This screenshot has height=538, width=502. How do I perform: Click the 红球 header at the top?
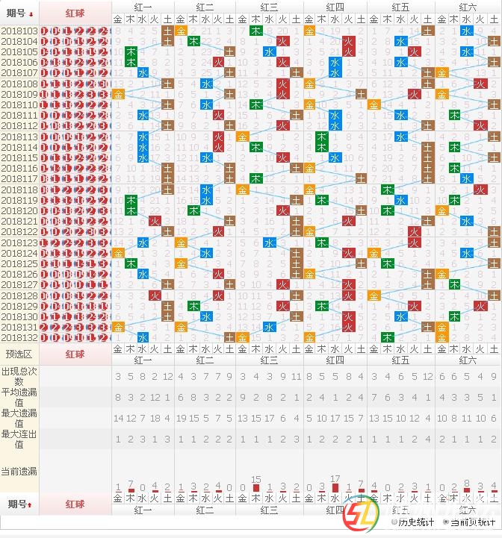click(75, 13)
